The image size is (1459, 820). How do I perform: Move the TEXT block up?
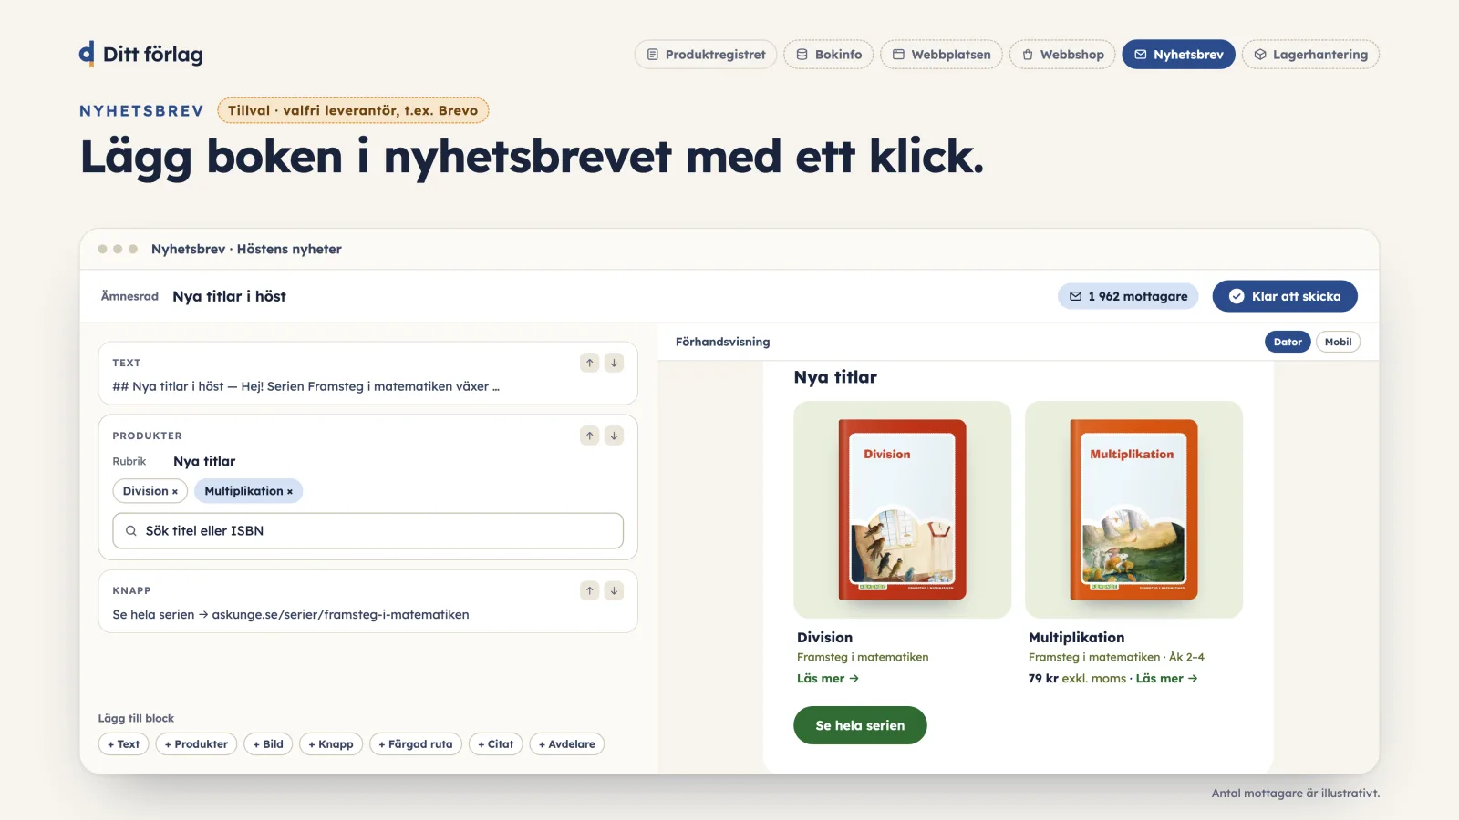pos(590,363)
